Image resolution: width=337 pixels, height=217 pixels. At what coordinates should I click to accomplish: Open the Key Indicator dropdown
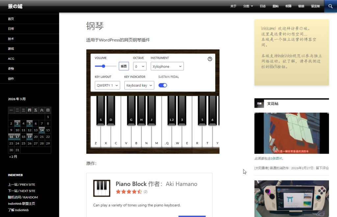tap(139, 85)
